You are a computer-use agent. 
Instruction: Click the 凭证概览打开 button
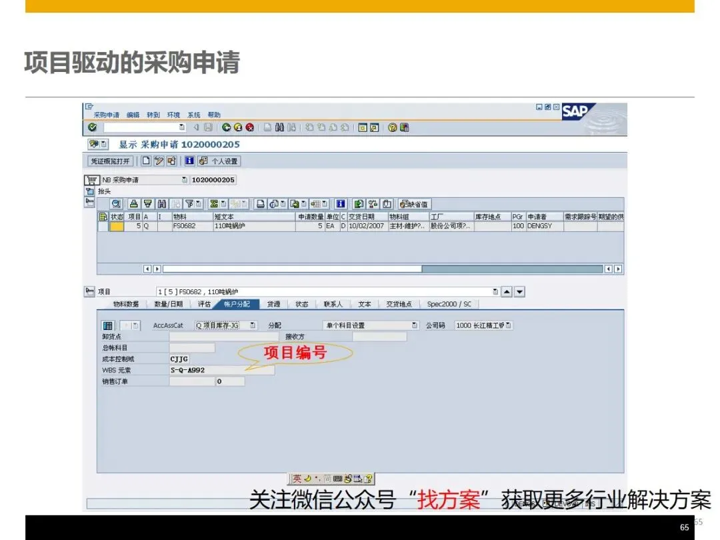click(110, 161)
